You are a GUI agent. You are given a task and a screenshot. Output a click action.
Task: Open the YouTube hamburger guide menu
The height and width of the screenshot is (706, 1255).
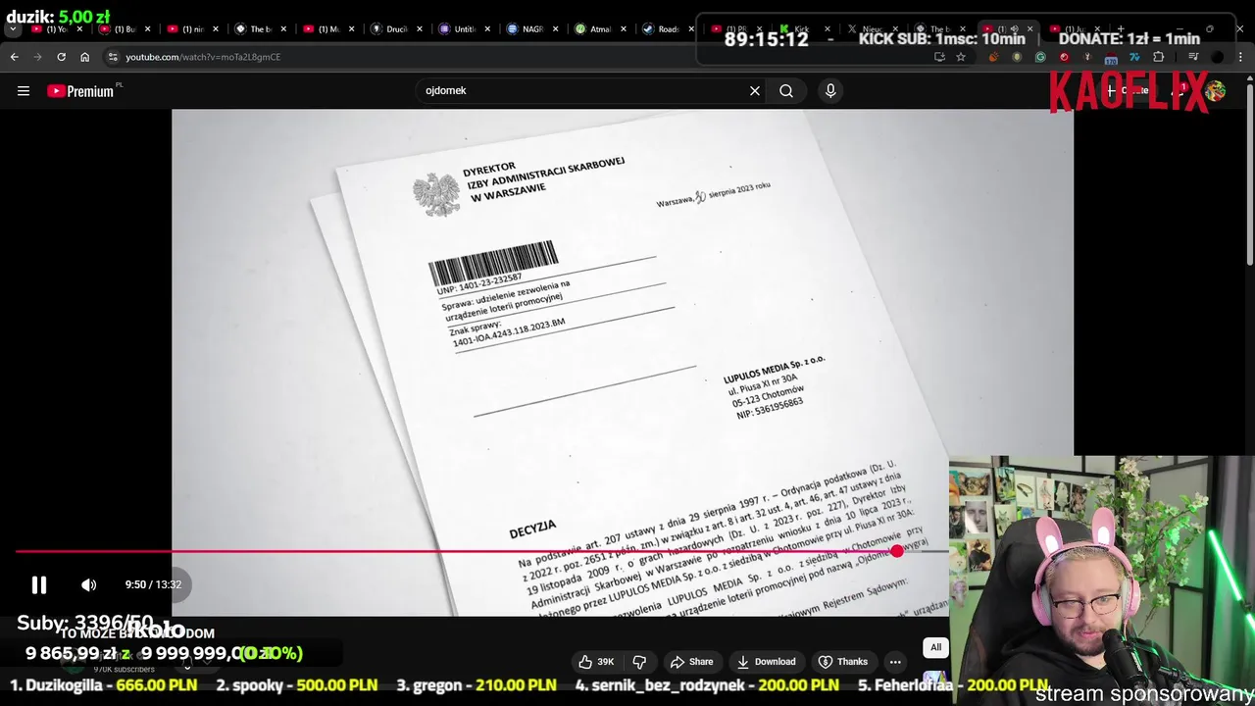pyautogui.click(x=24, y=90)
